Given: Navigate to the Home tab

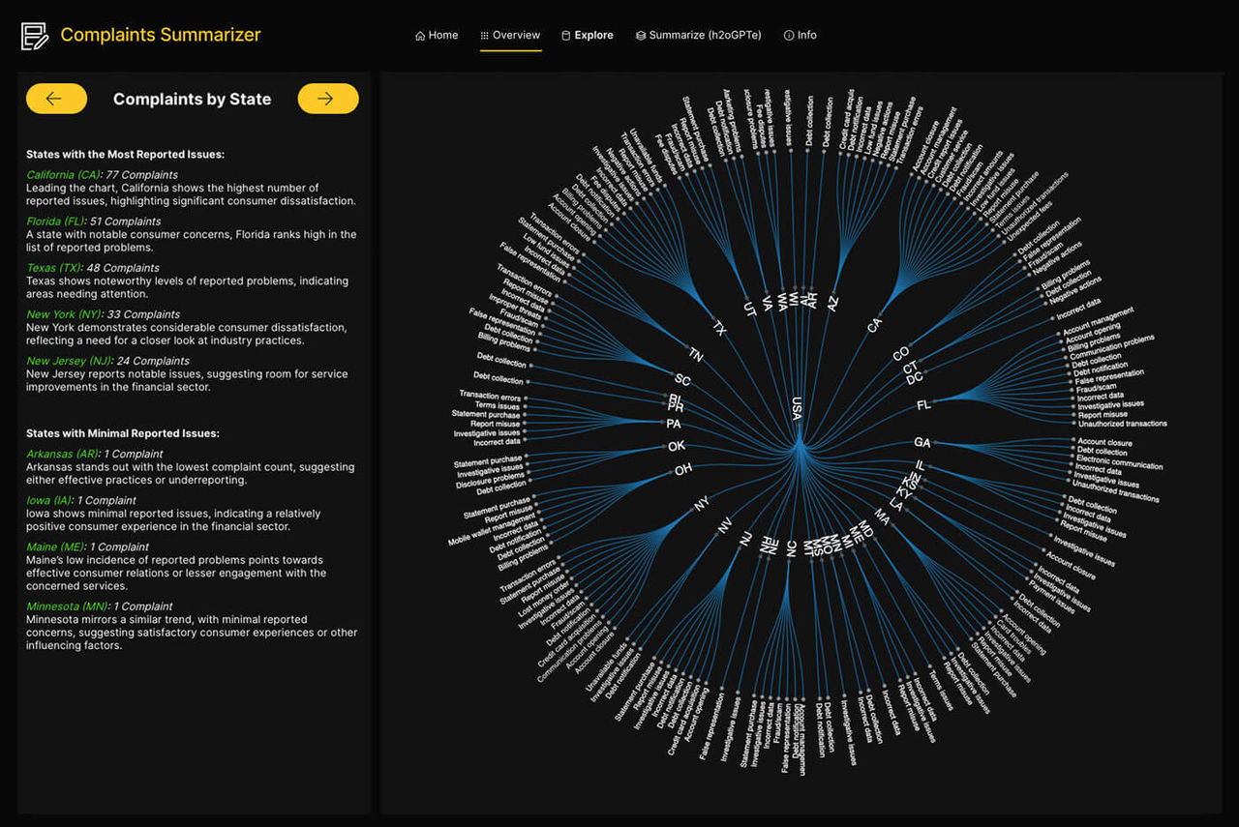Looking at the screenshot, I should 437,35.
